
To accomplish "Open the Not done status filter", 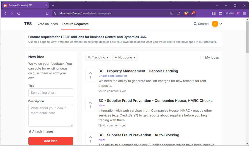I will (125, 57).
